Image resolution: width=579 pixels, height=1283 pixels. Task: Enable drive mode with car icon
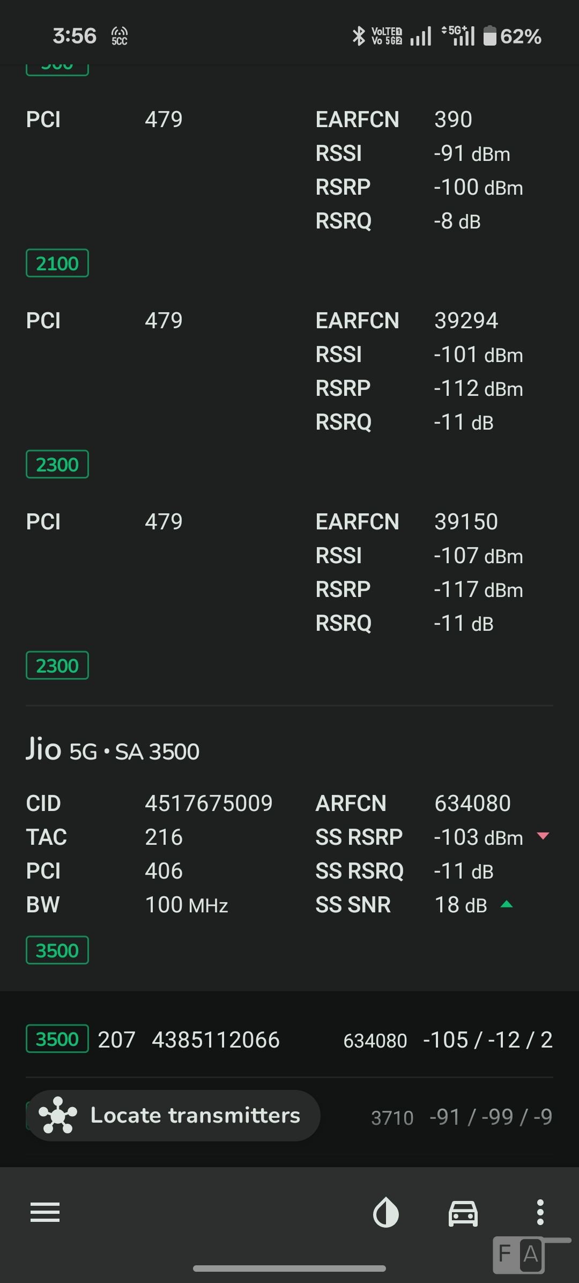click(x=463, y=1213)
